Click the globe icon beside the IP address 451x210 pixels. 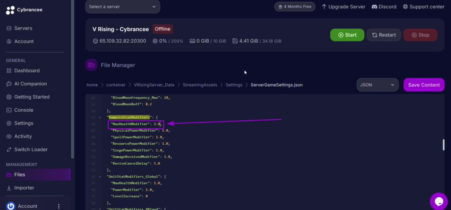click(x=96, y=41)
